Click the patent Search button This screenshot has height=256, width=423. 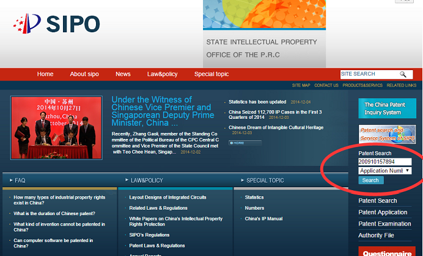(x=371, y=180)
